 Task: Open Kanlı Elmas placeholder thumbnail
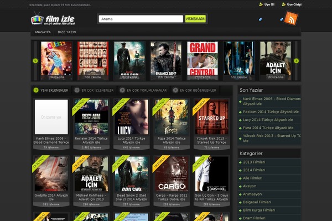[x=51, y=117]
